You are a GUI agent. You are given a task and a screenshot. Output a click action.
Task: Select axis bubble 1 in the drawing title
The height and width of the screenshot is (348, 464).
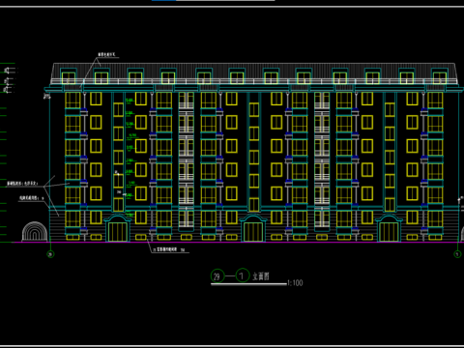tap(243, 275)
